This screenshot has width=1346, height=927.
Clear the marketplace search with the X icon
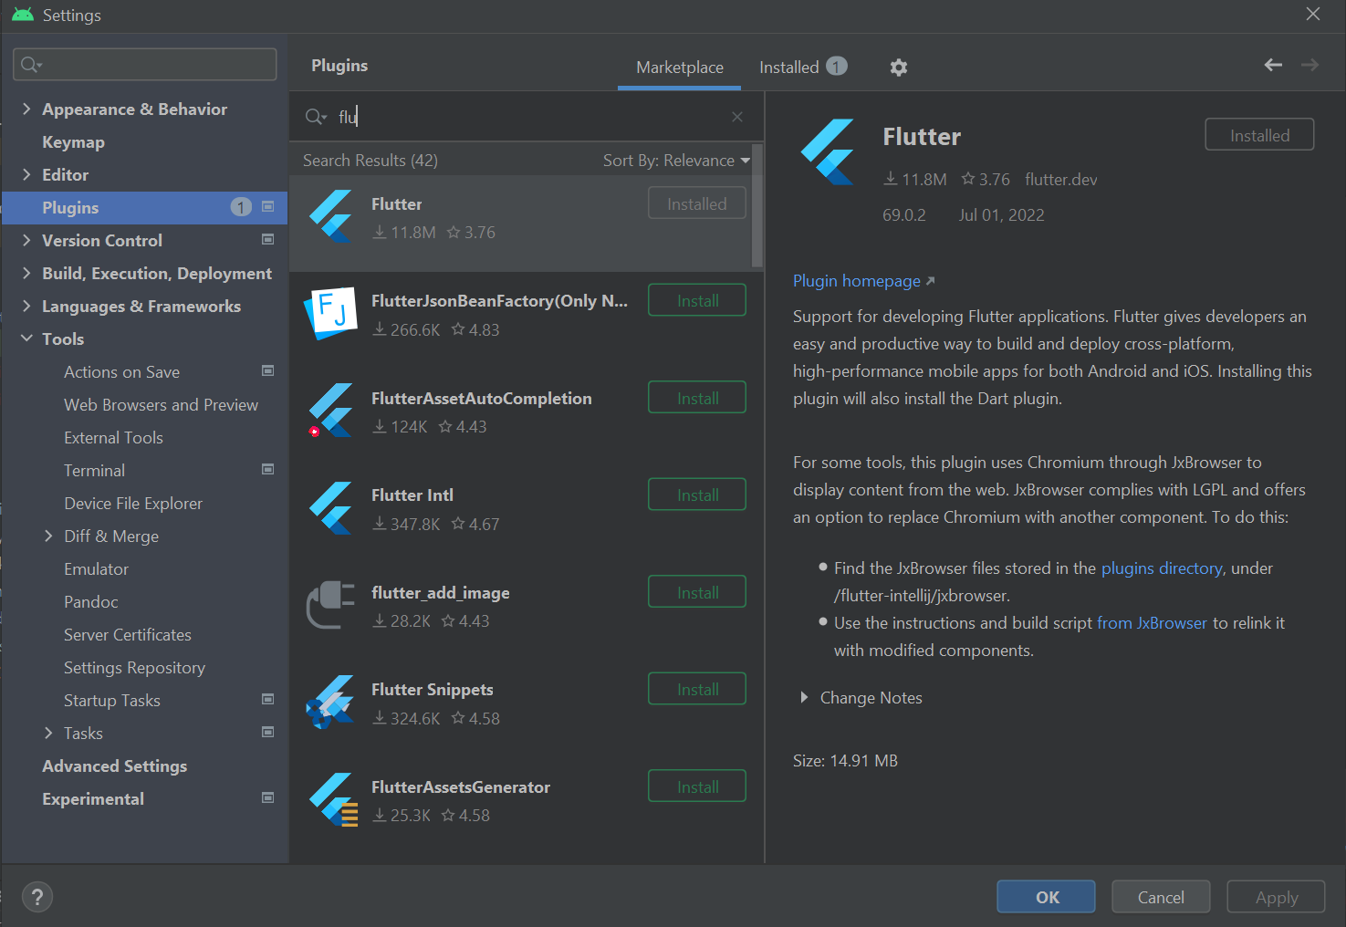tap(736, 117)
